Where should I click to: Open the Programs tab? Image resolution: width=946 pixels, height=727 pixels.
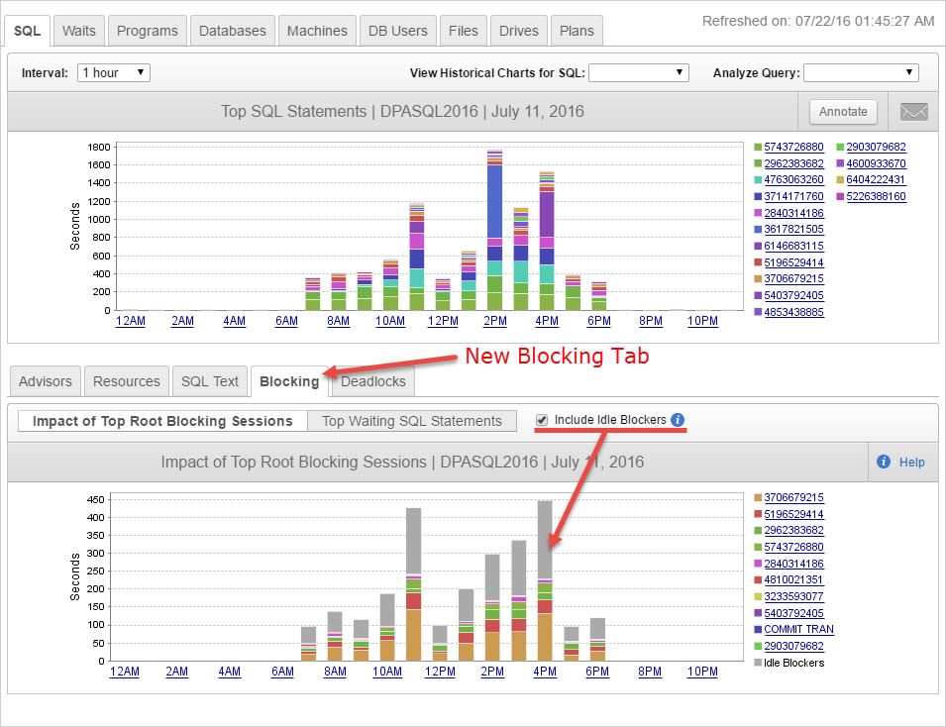(x=148, y=31)
